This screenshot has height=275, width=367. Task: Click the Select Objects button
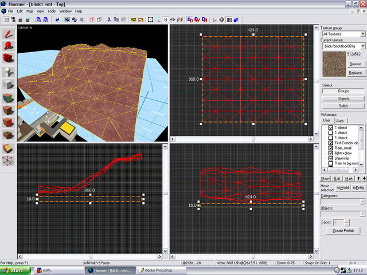tap(343, 99)
